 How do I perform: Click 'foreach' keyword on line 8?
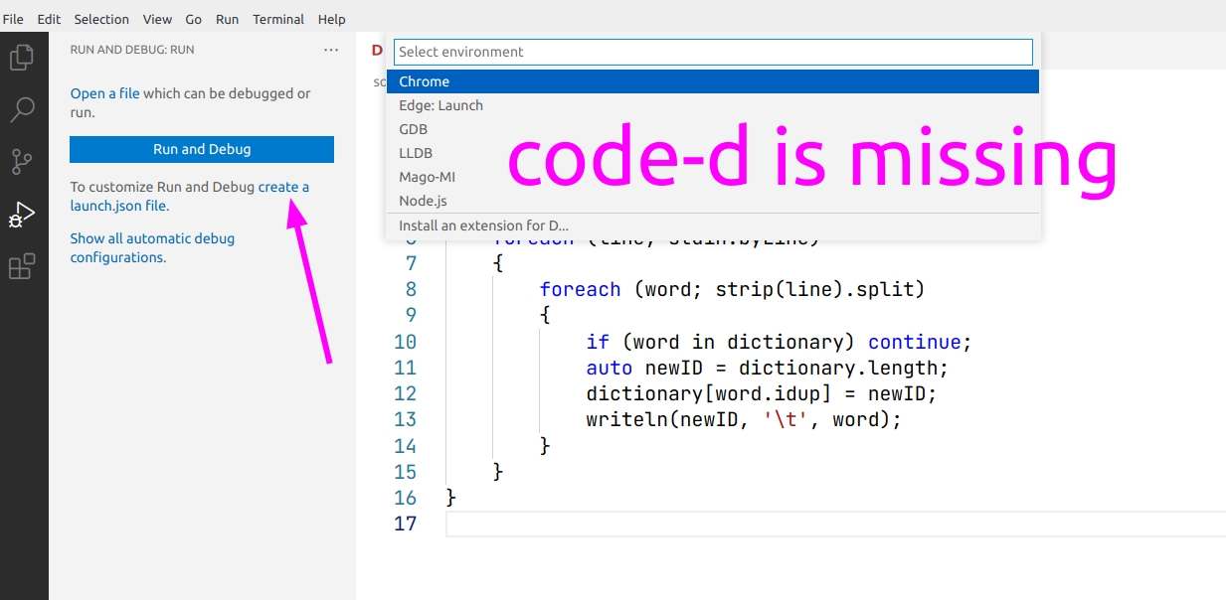pos(580,289)
